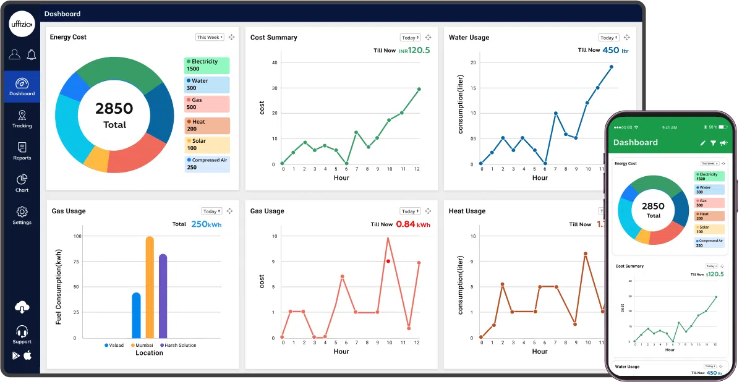Open Support via the headset icon
Screen dimensions: 742x387
[22, 331]
